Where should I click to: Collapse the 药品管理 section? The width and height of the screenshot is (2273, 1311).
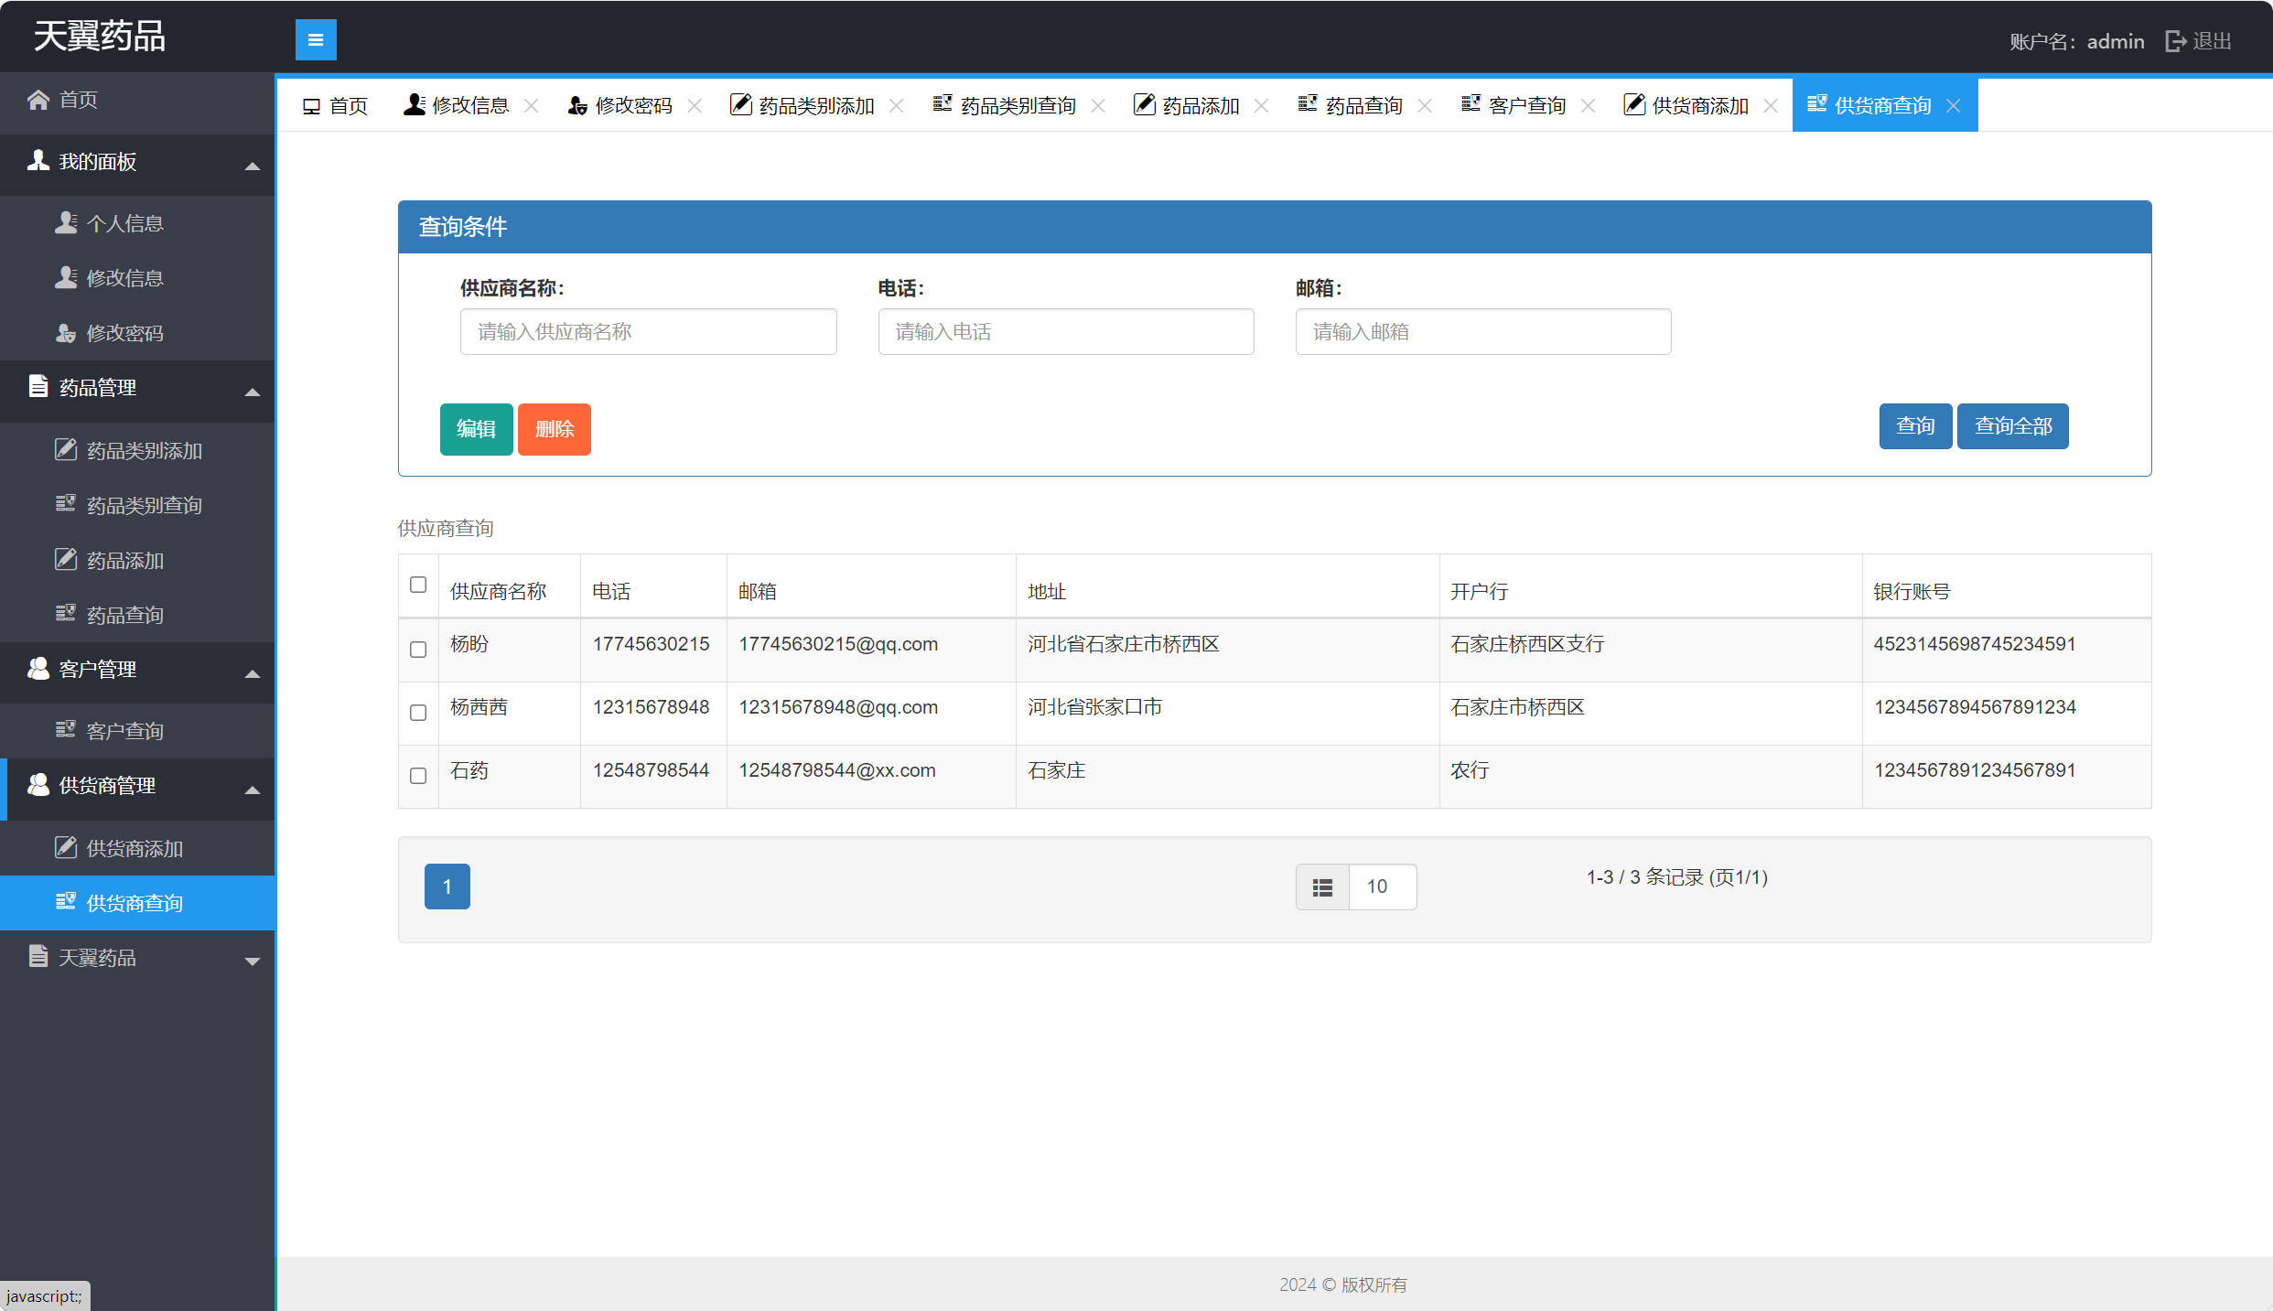(x=253, y=391)
